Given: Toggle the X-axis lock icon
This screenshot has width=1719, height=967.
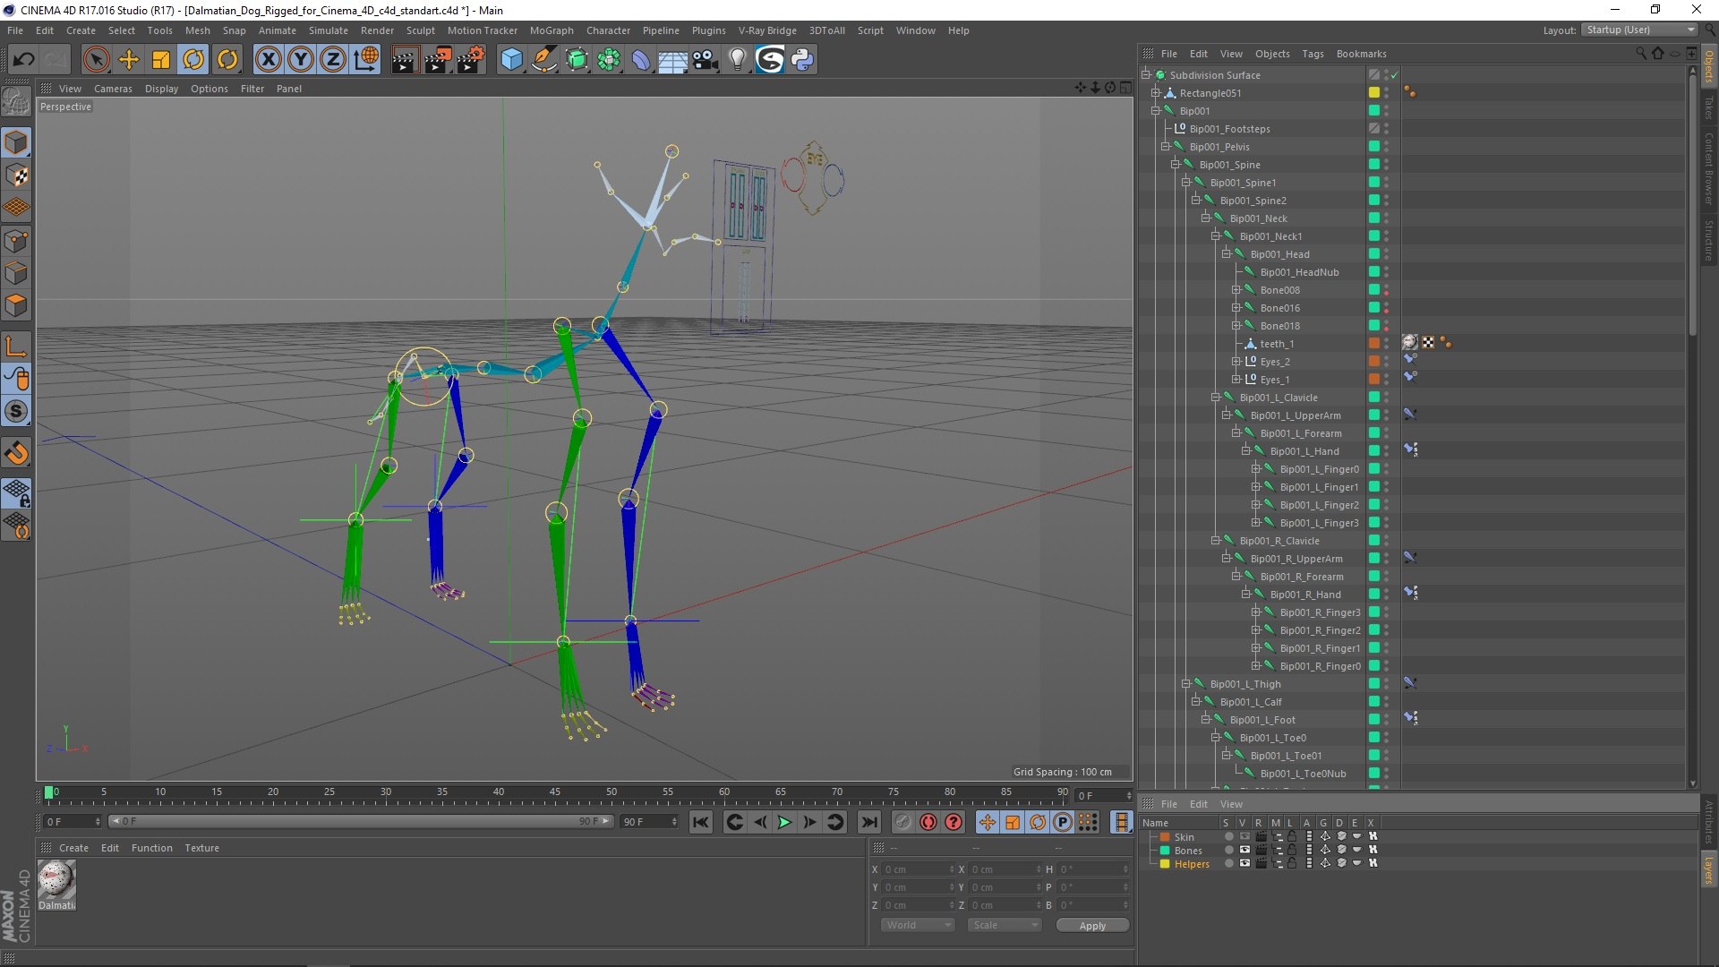Looking at the screenshot, I should pos(268,60).
